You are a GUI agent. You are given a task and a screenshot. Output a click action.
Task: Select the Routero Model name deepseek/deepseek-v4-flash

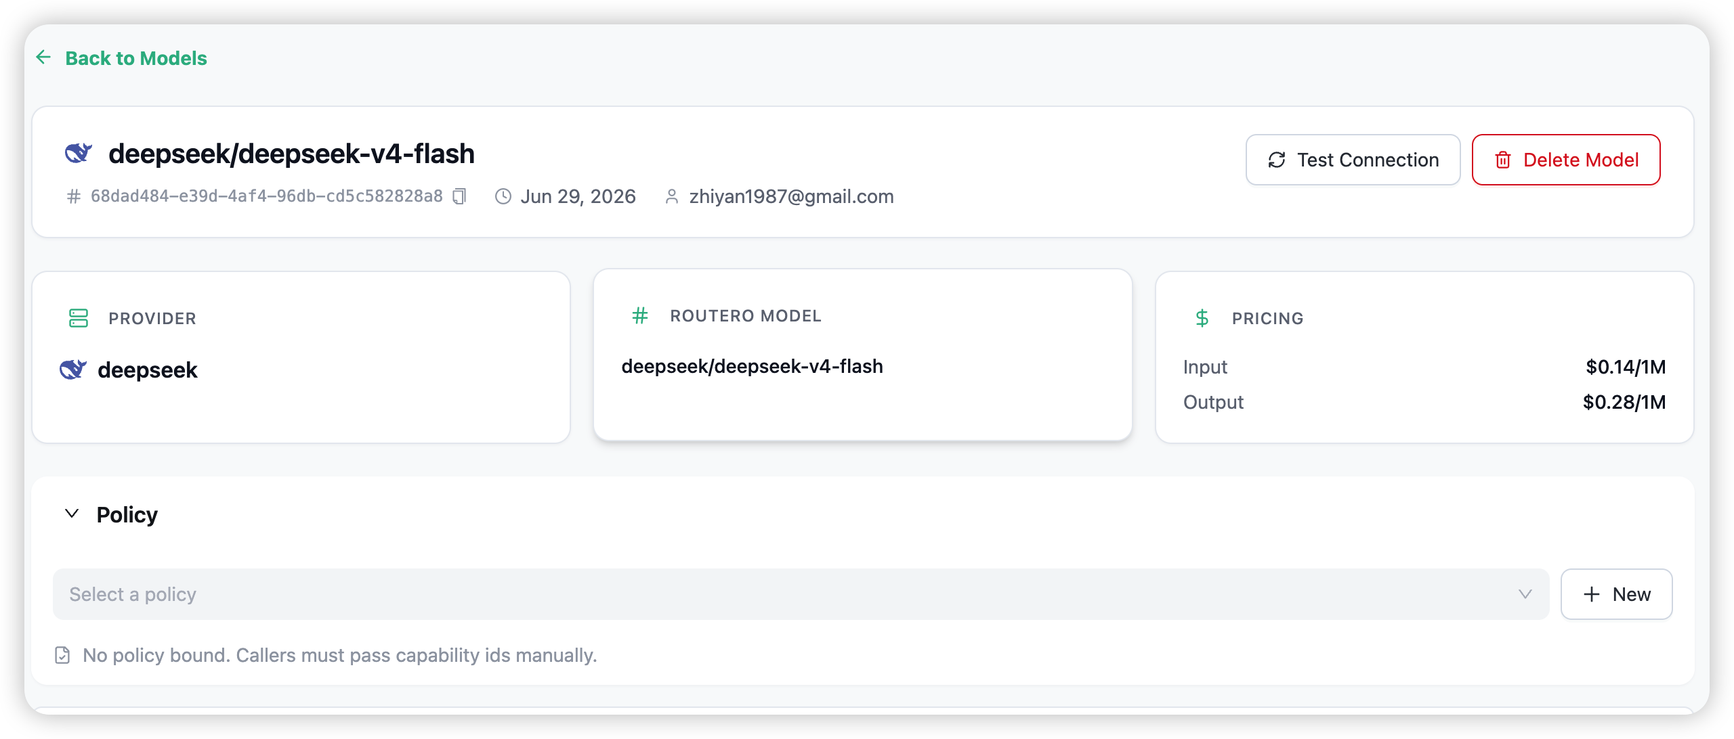click(x=752, y=367)
